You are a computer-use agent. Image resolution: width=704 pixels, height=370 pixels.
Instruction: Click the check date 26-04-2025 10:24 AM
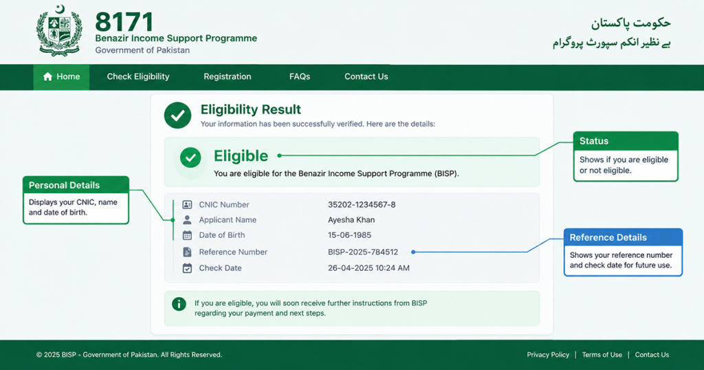(368, 268)
